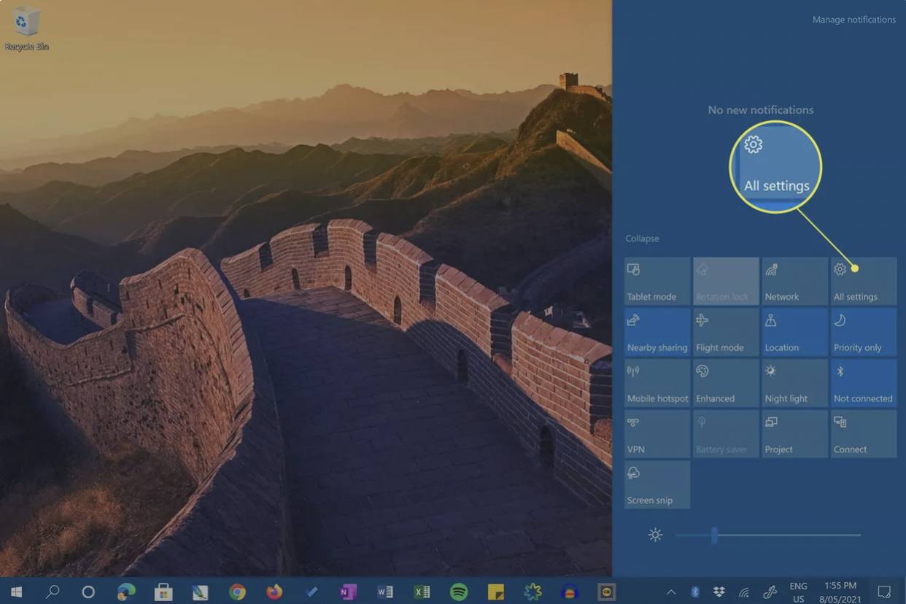
Task: Launch Screen snip
Action: click(x=657, y=485)
